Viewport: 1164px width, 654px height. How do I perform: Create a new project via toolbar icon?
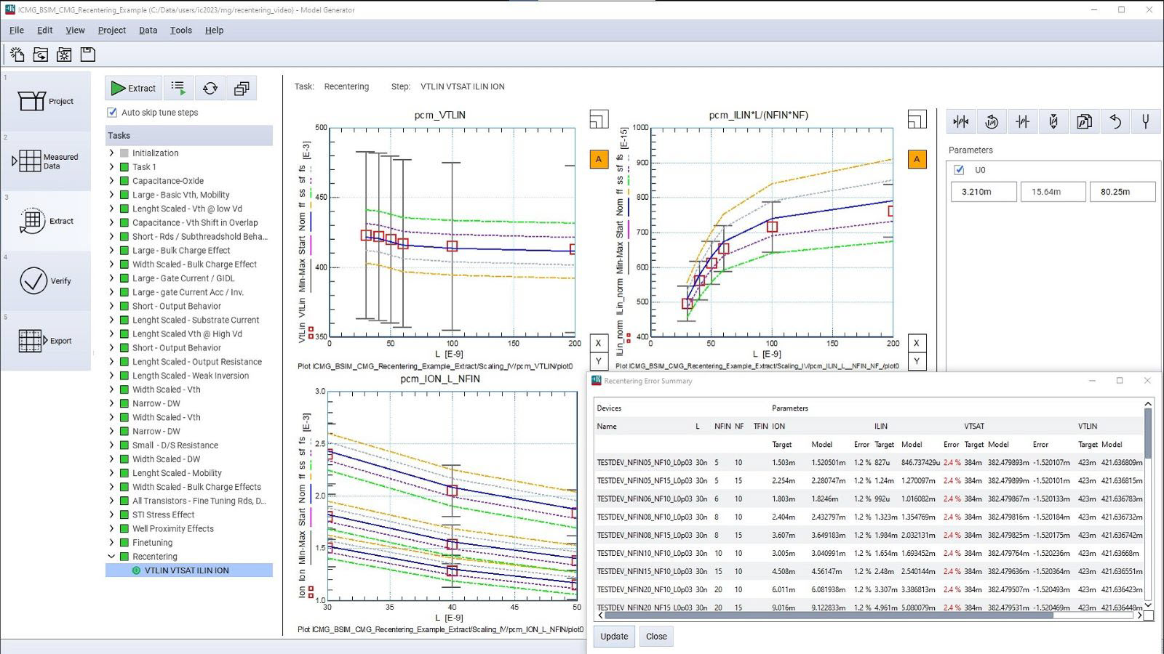click(x=16, y=54)
